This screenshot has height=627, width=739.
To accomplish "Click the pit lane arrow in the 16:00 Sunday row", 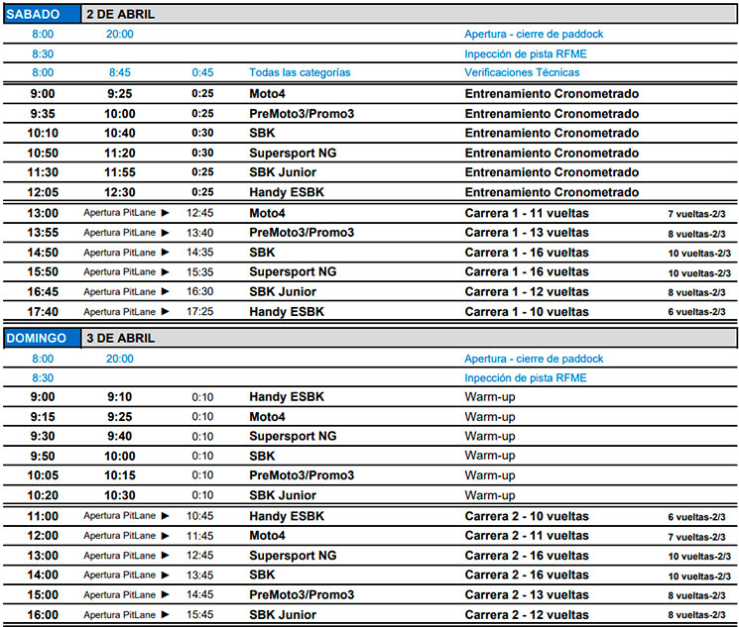I will [165, 615].
